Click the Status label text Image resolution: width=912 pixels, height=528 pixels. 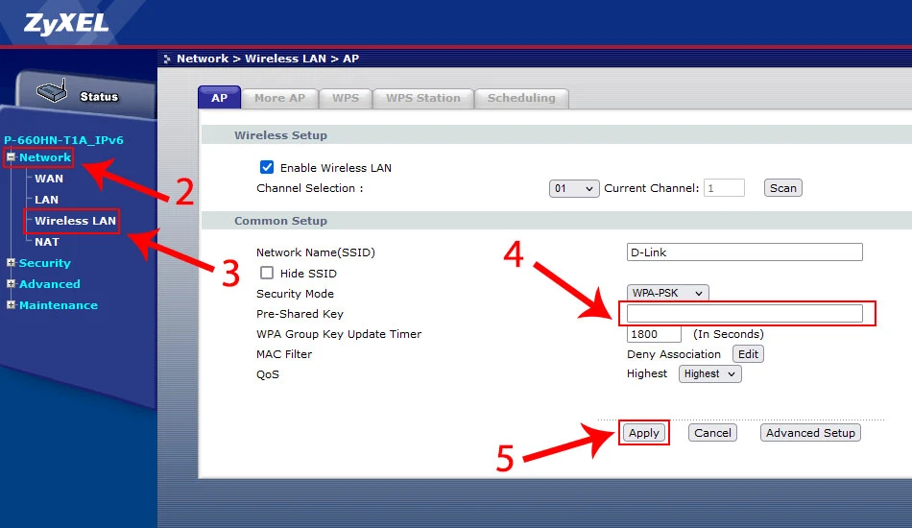tap(99, 97)
